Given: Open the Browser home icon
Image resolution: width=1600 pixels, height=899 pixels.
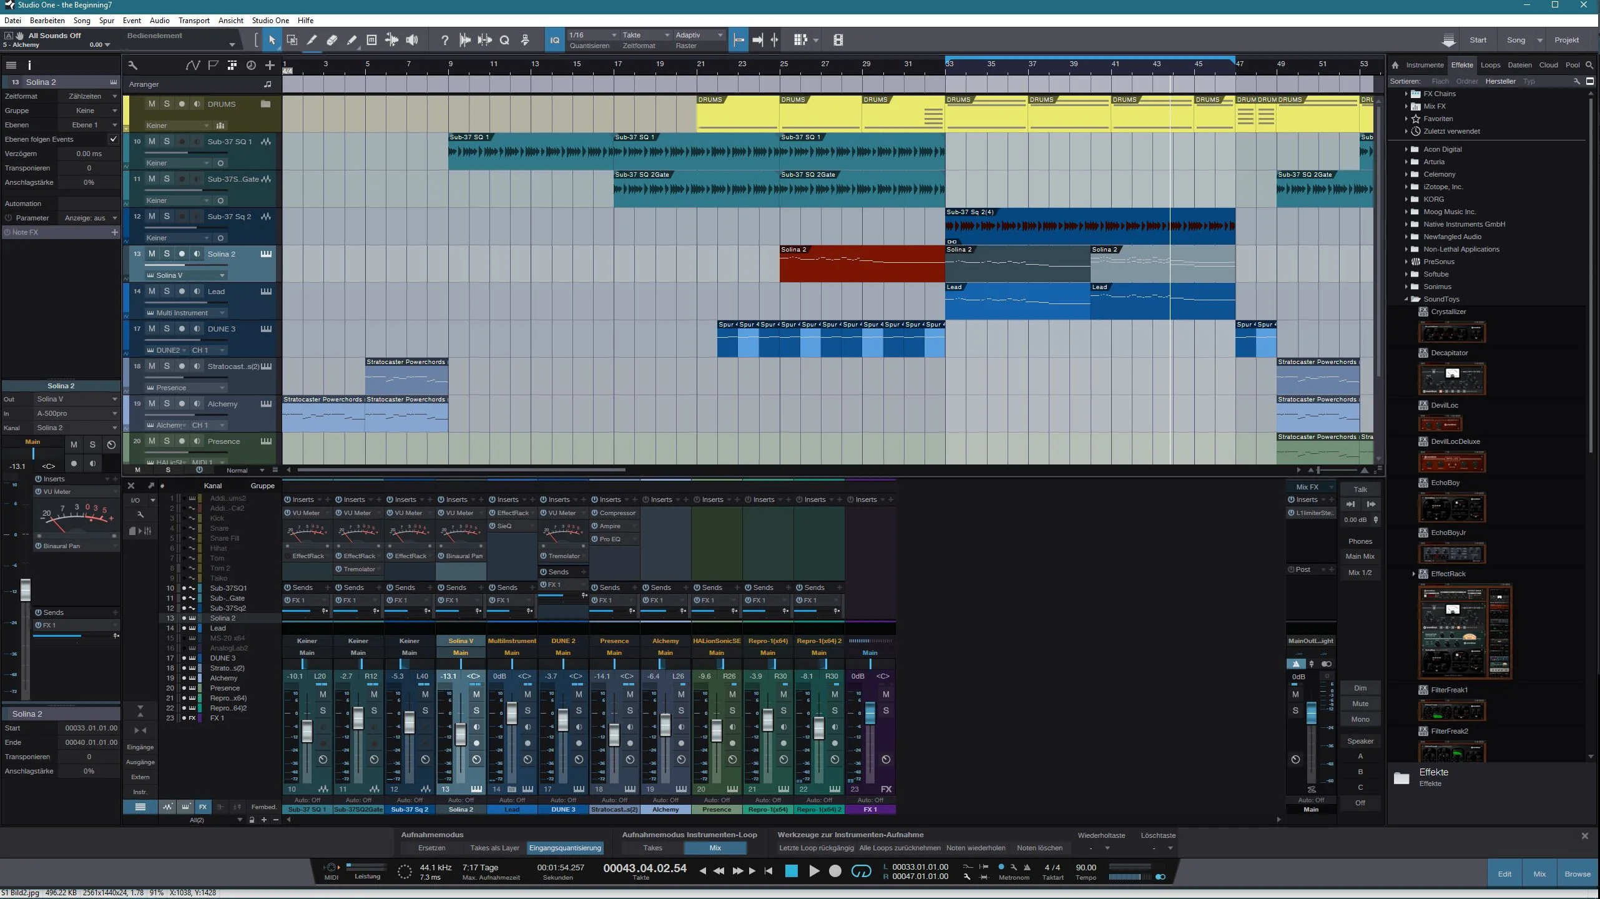Looking at the screenshot, I should click(x=1395, y=65).
